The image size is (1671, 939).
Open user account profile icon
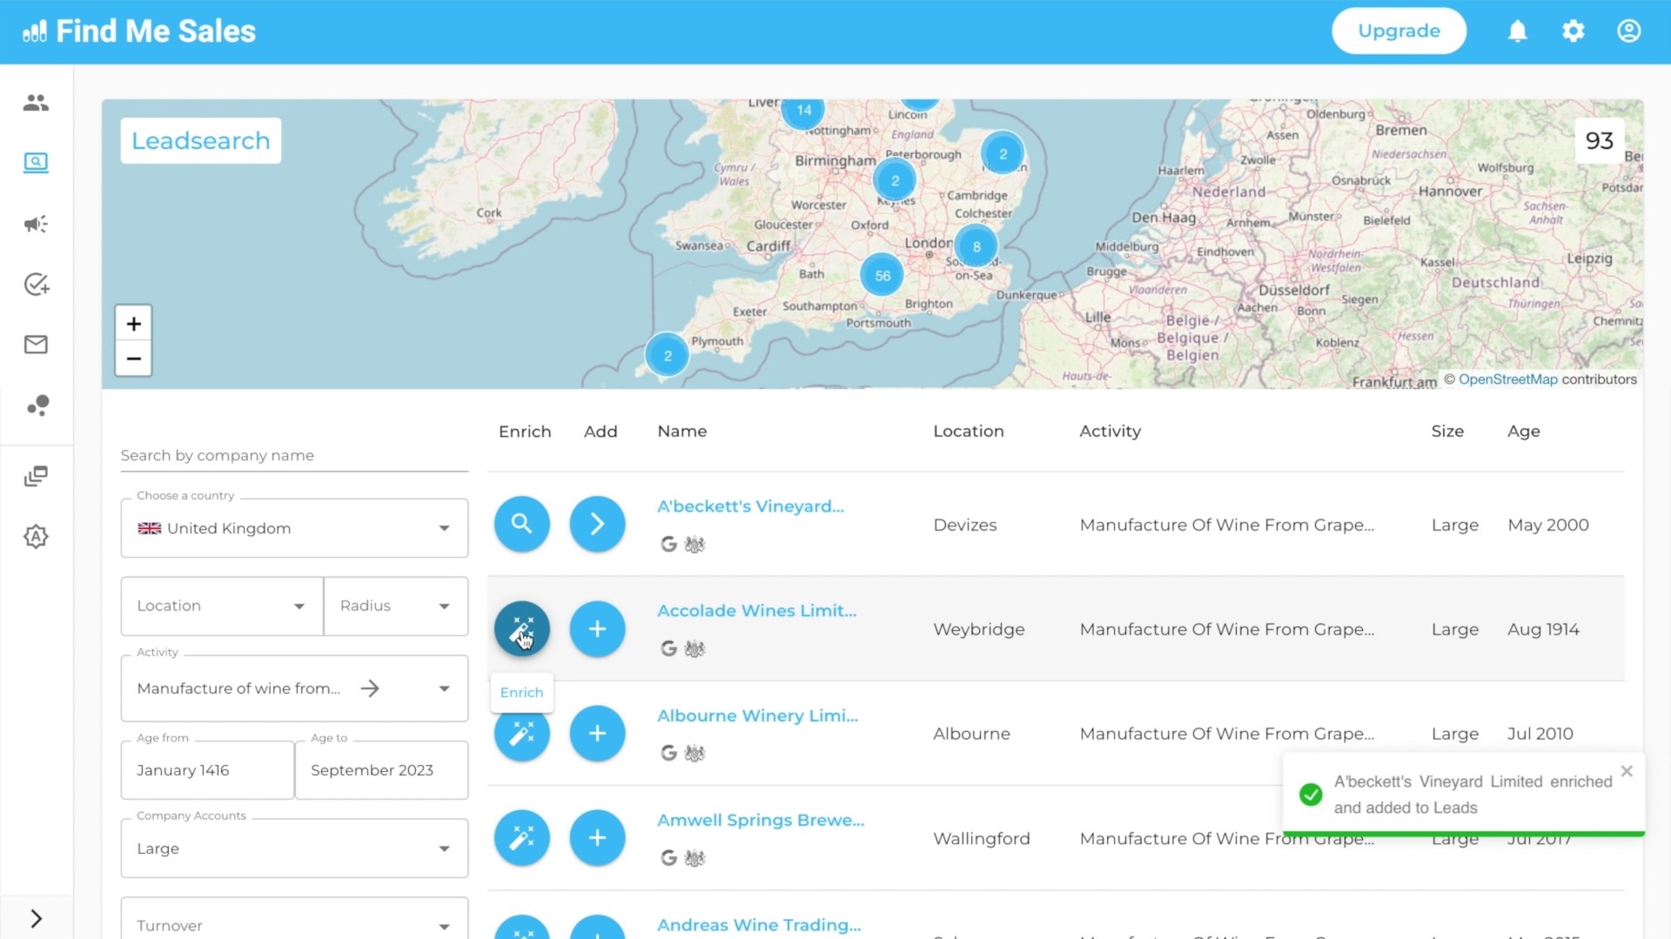point(1628,31)
